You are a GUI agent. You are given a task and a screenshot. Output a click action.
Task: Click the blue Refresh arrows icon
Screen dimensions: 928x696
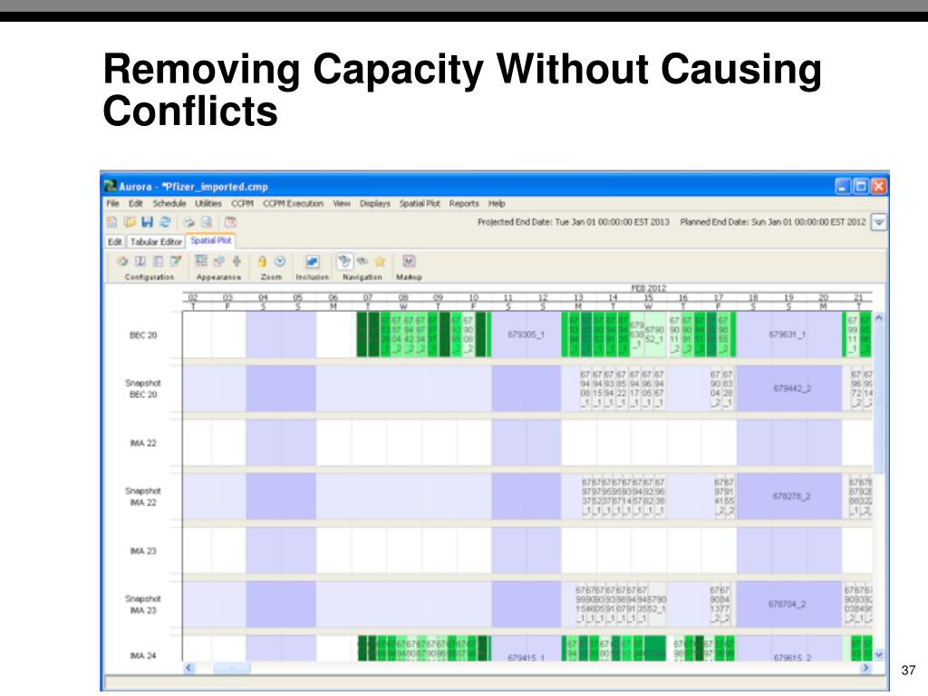[x=165, y=223]
